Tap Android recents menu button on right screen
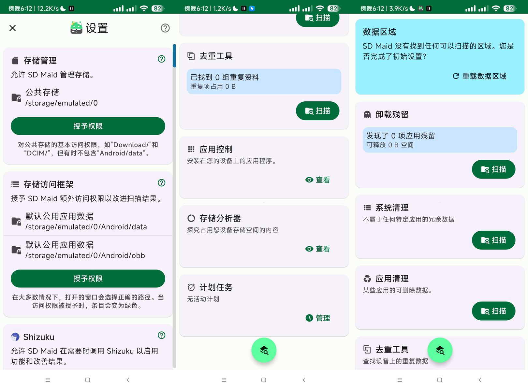Image resolution: width=528 pixels, height=391 pixels. pos(400,380)
